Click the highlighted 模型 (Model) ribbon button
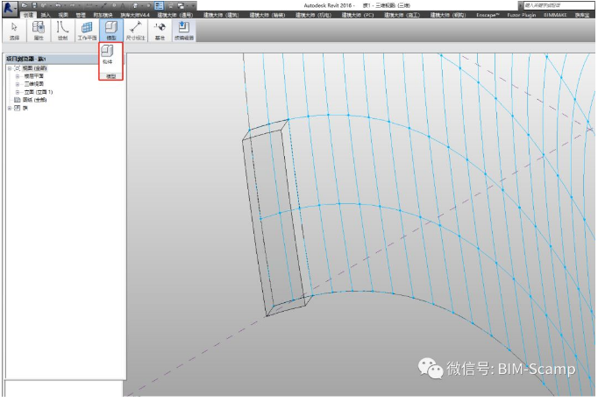 click(111, 31)
